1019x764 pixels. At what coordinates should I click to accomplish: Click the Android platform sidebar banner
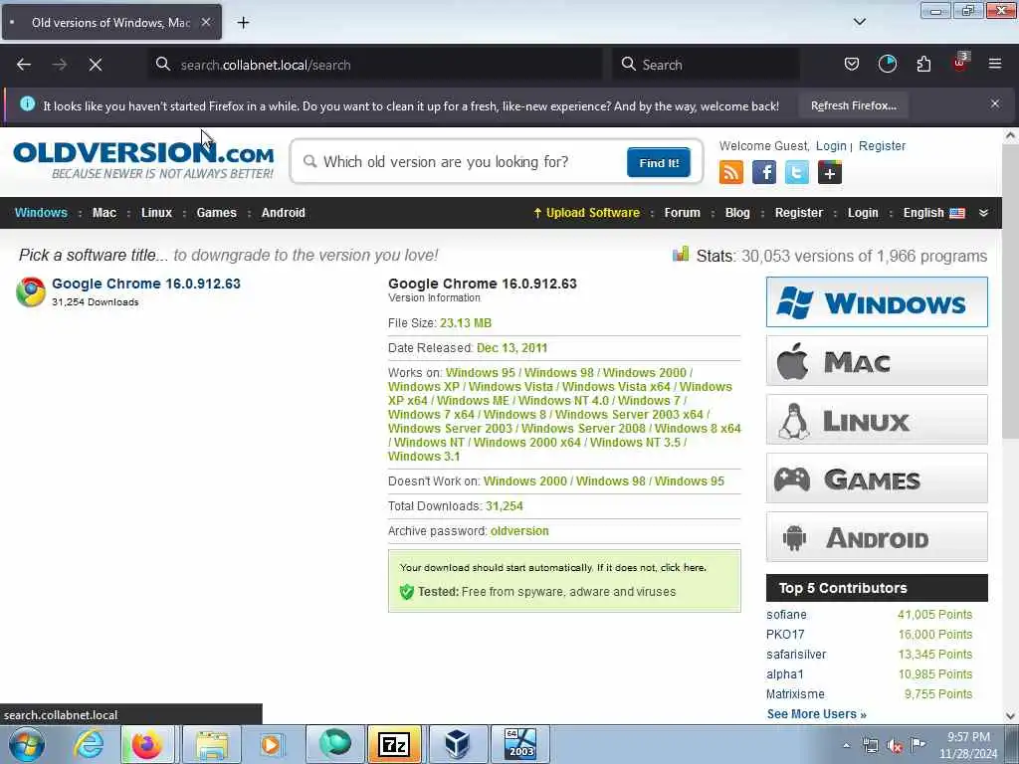click(x=877, y=537)
